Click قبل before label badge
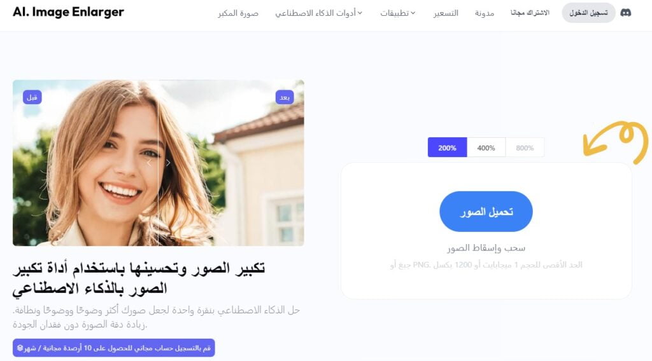The height and width of the screenshot is (361, 652). coord(32,97)
